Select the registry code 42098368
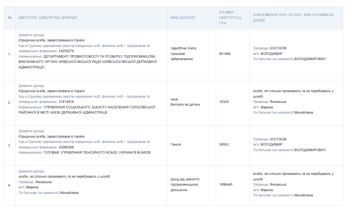347x208 pixels. click(66, 147)
